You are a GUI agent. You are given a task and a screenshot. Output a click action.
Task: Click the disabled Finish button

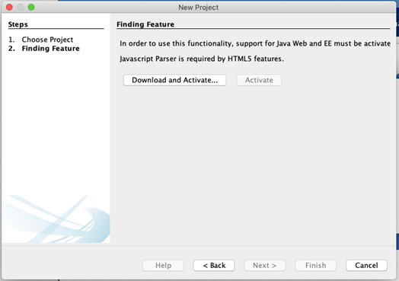coord(315,266)
